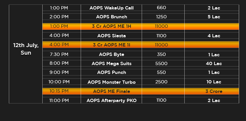This screenshot has width=246, height=121.
Task: Select the AOPS Punch tournament cell
Action: 112,72
